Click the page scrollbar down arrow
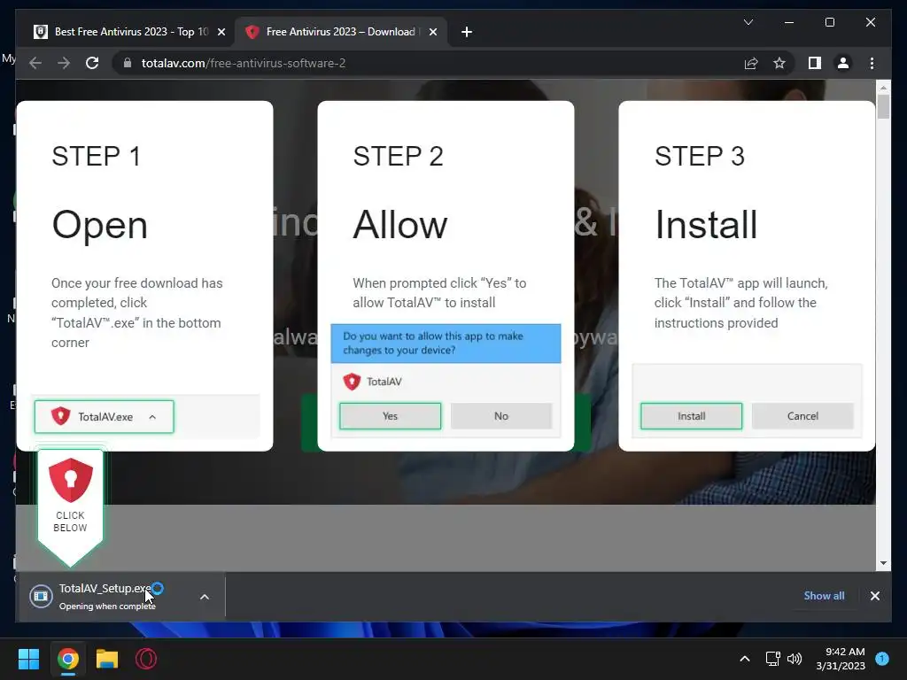The image size is (907, 680). click(x=883, y=563)
